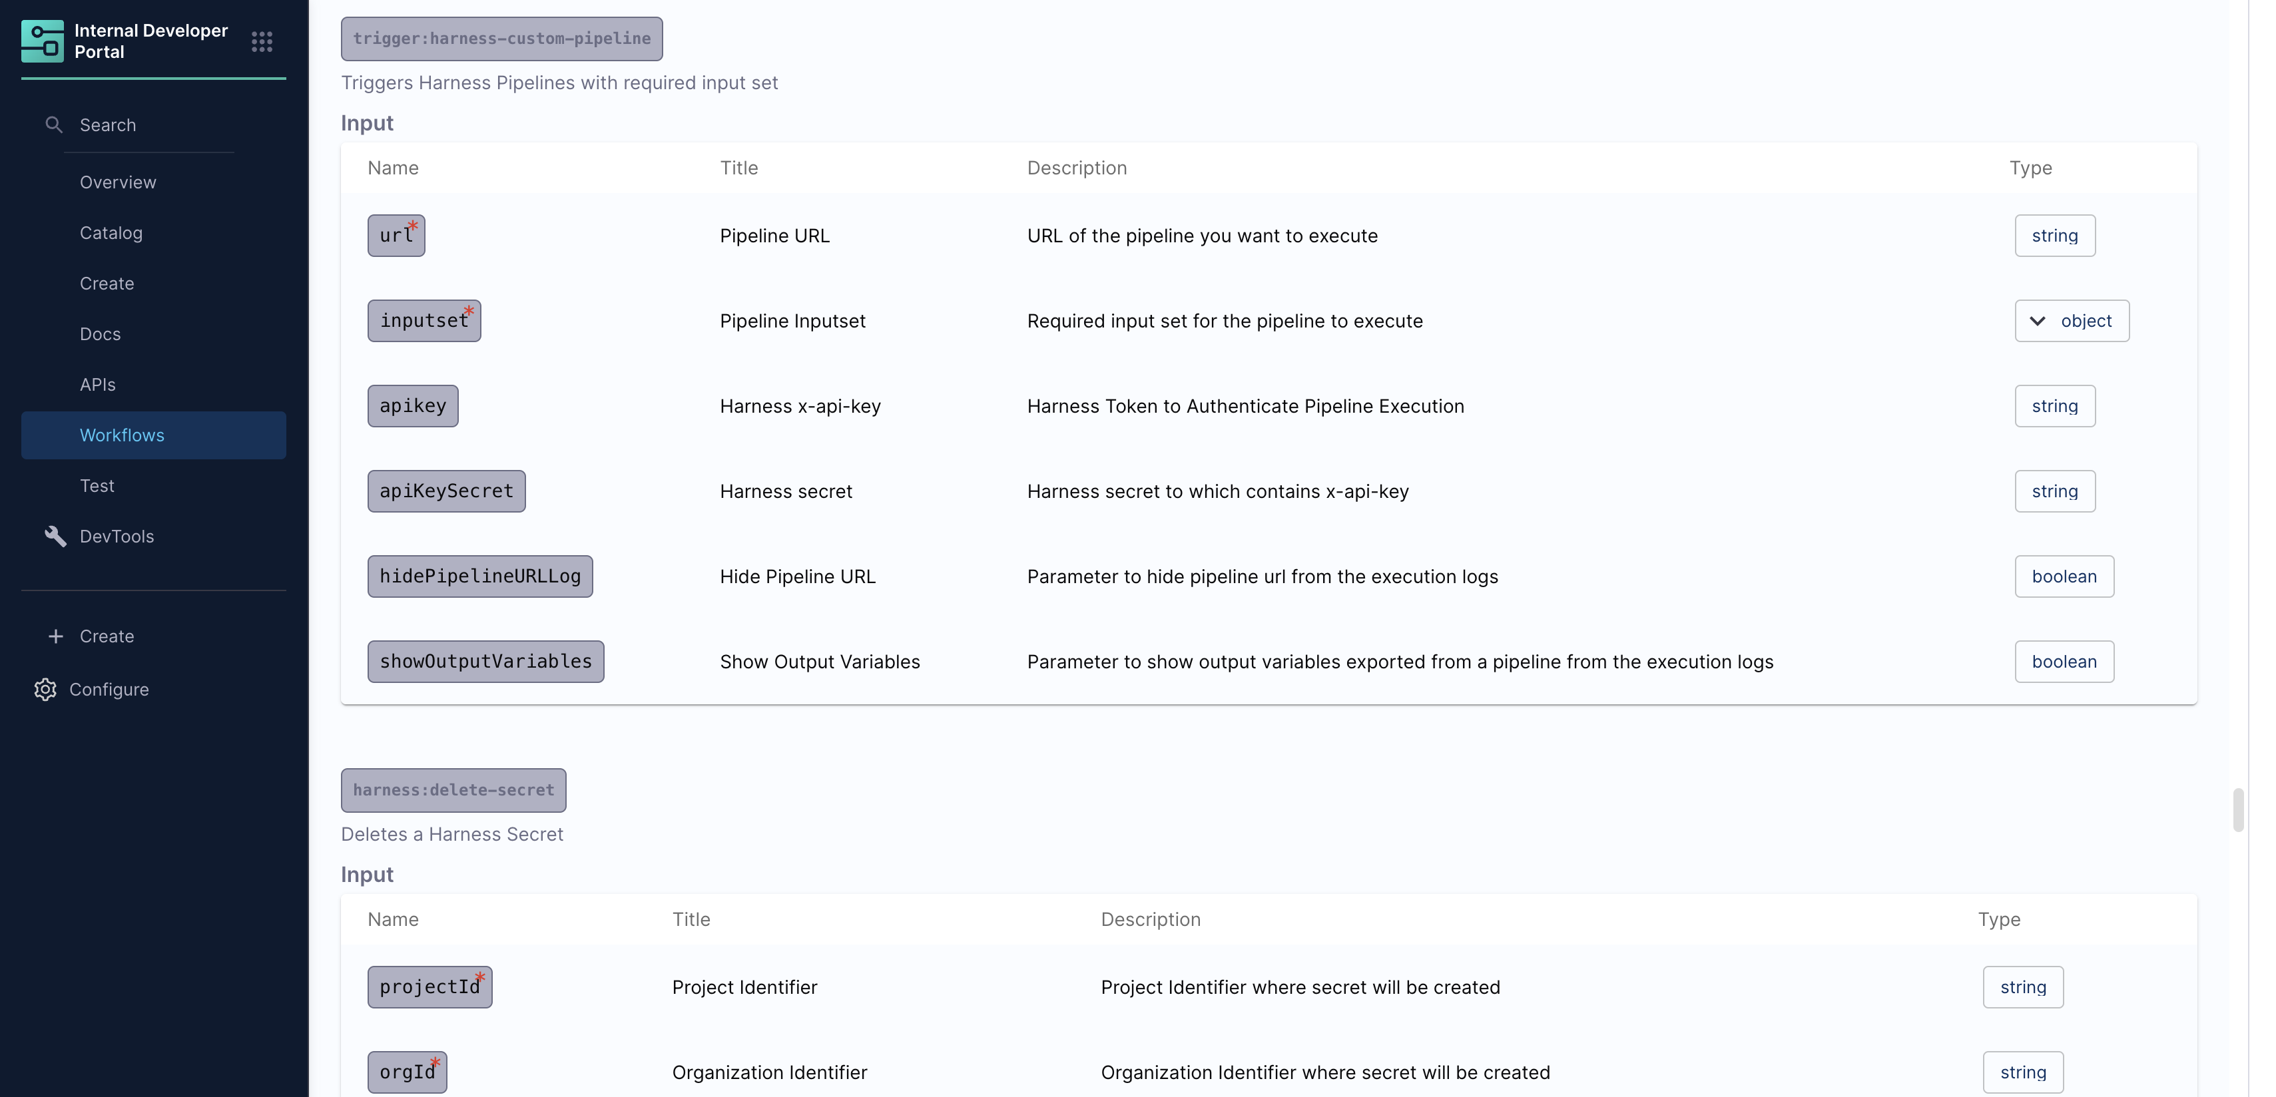Screen dimensions: 2276x1097
Task: Open Configure via the gear icon
Action: [45, 689]
